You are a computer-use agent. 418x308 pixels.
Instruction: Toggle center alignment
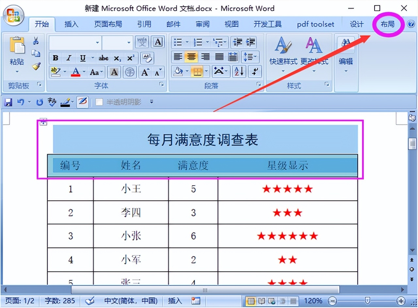(191, 57)
